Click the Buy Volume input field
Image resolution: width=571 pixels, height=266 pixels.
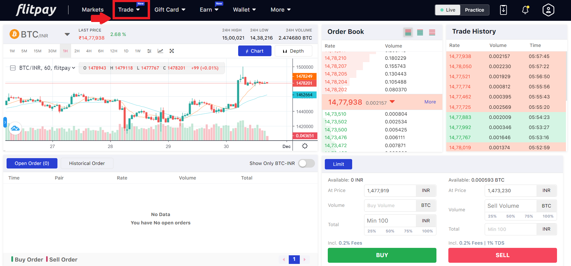point(390,205)
